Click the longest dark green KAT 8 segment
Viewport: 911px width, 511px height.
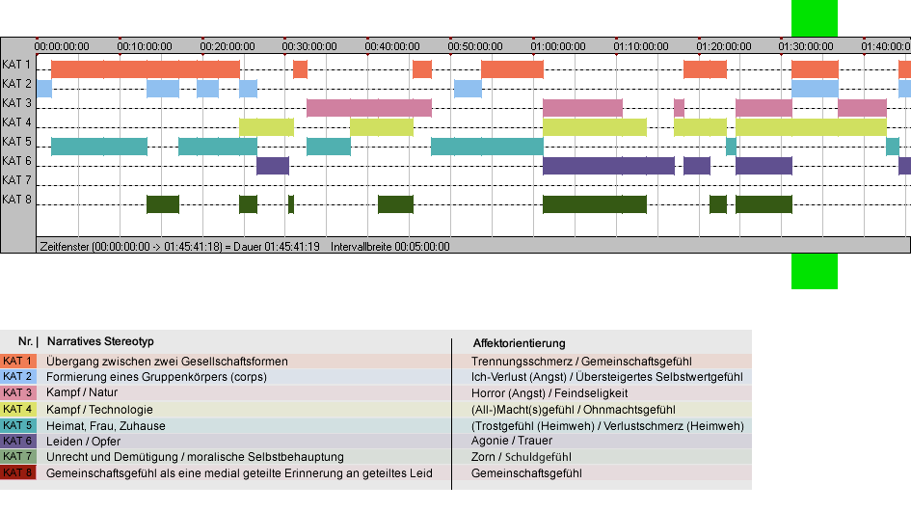point(595,204)
